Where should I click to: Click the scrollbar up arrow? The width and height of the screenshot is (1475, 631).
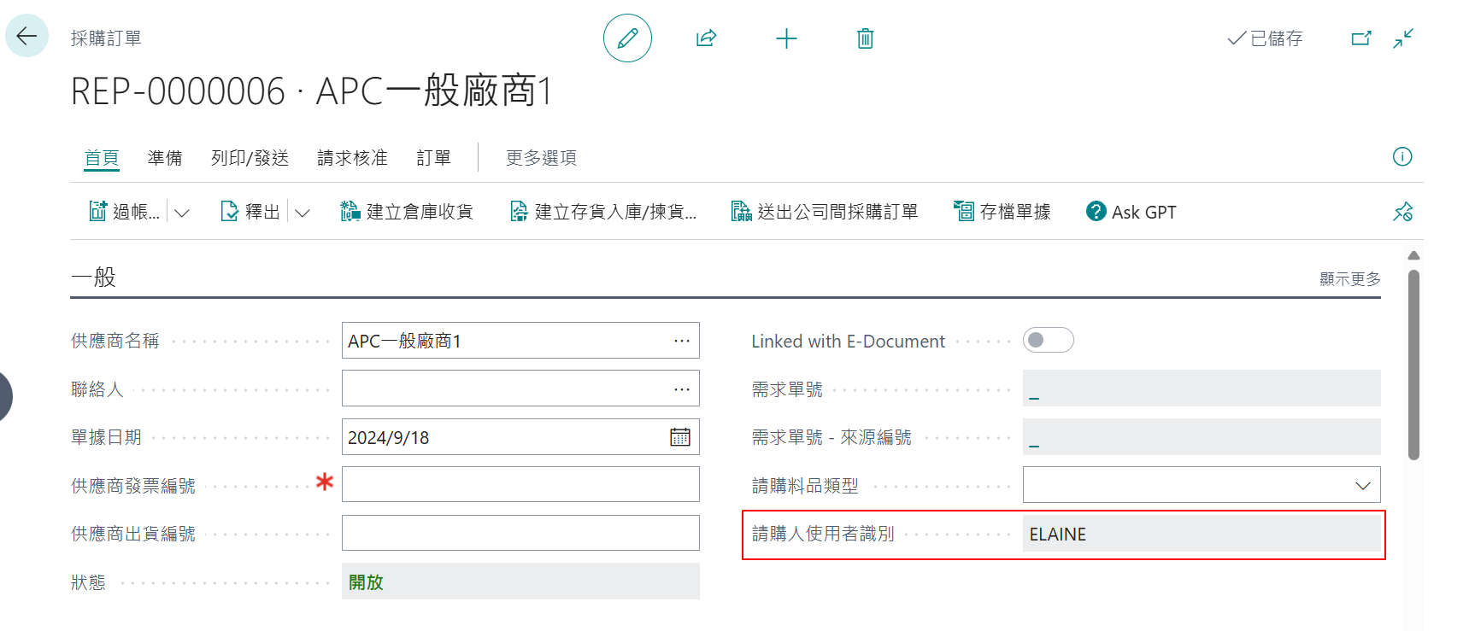point(1413,255)
